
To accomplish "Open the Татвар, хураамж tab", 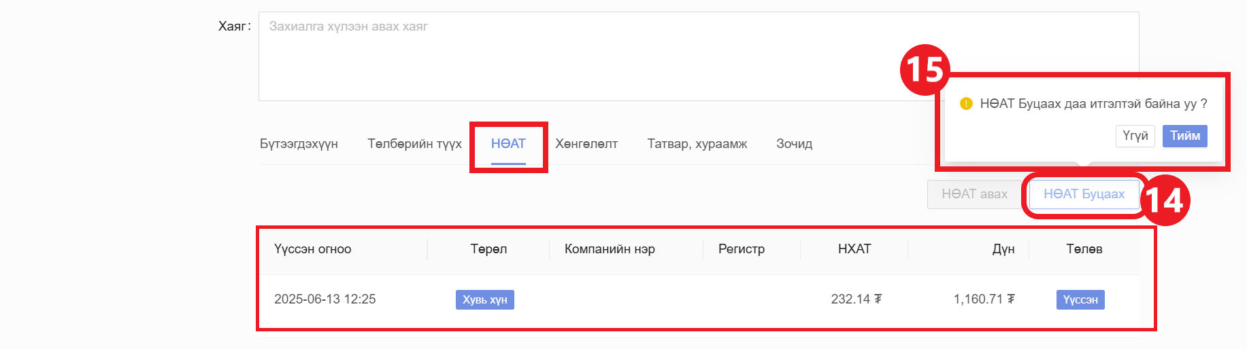I will (697, 144).
